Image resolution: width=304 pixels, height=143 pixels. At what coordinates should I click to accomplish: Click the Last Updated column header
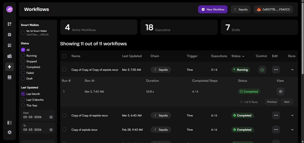click(132, 56)
